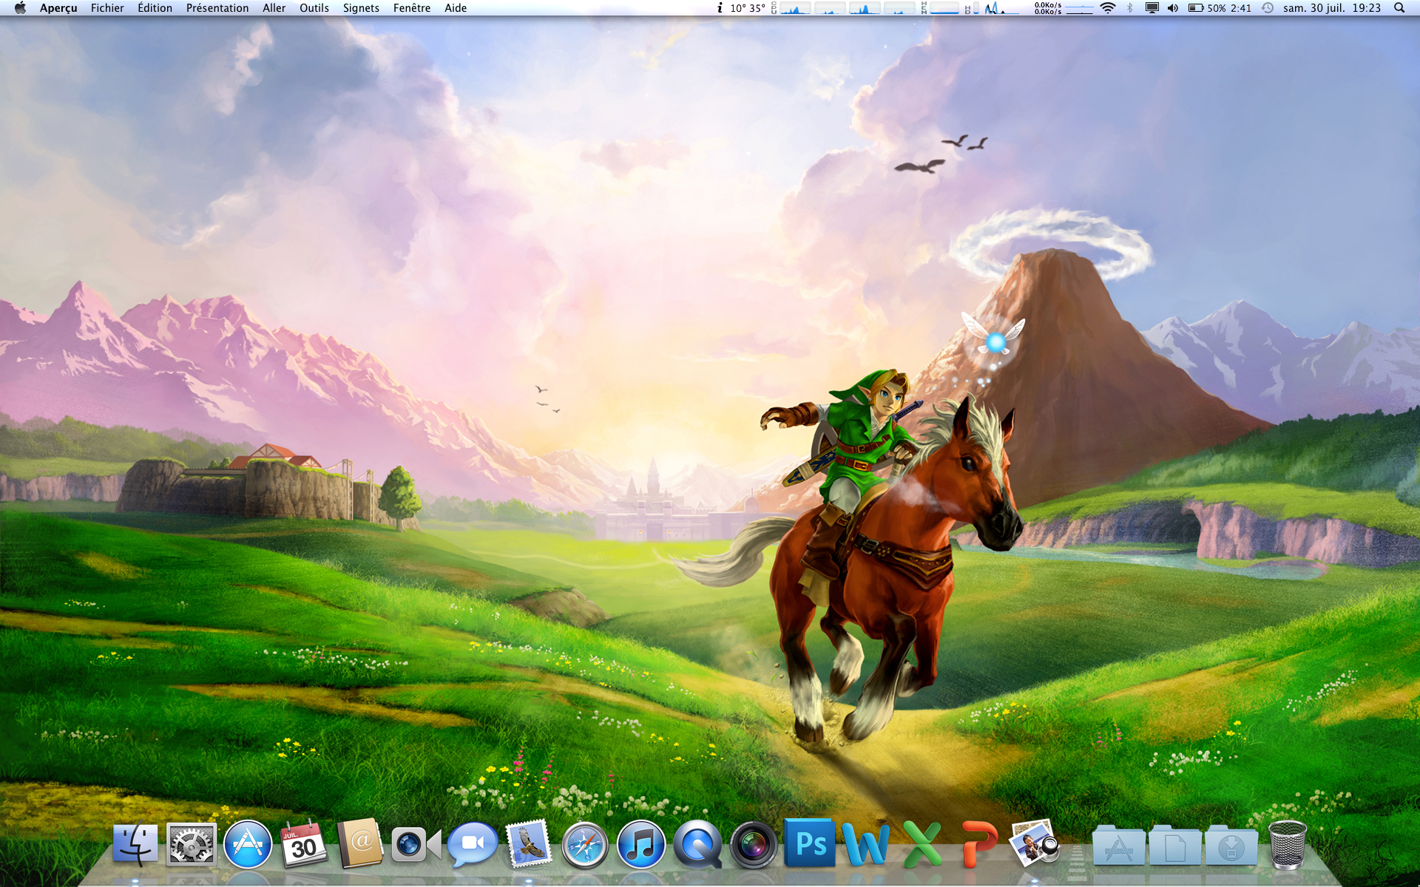1420x887 pixels.
Task: Launch System Preferences gear icon in Dock
Action: click(x=192, y=843)
